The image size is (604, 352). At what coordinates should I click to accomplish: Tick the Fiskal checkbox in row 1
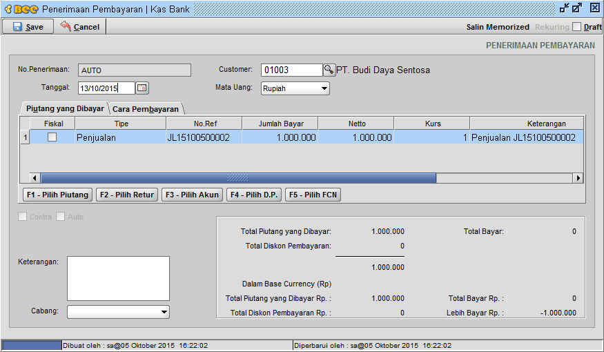[x=52, y=137]
